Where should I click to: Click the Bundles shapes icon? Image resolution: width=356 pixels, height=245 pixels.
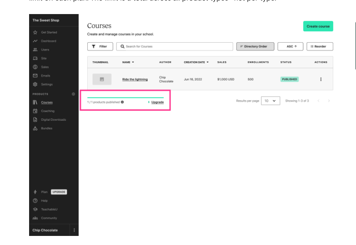click(35, 128)
